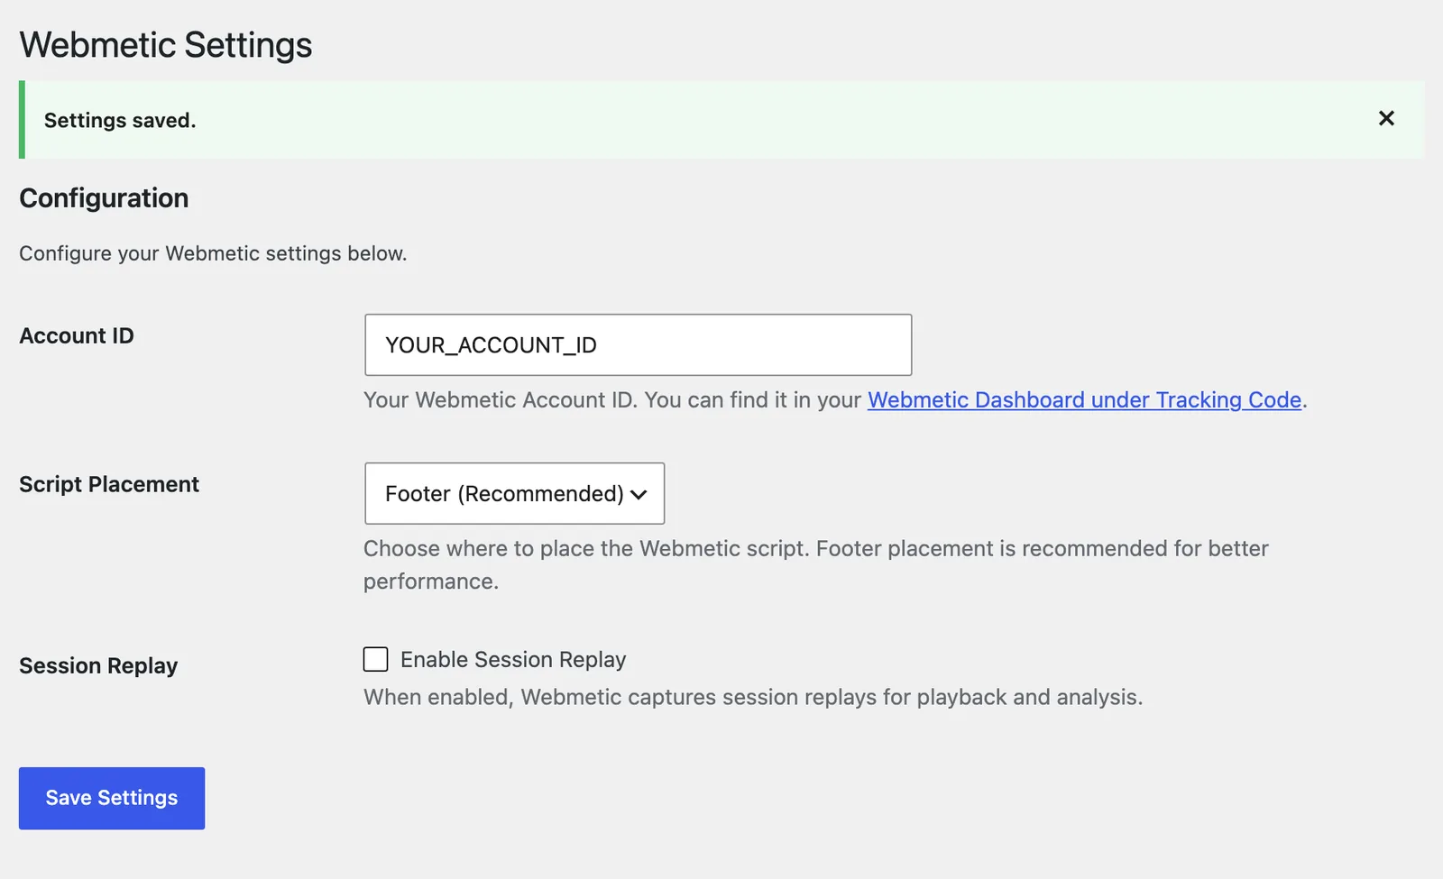Click the Save Settings button
The image size is (1443, 879).
(x=112, y=798)
